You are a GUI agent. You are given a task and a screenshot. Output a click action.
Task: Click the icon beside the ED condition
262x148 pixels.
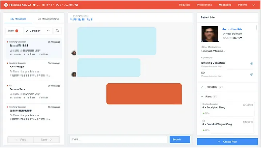251,74
